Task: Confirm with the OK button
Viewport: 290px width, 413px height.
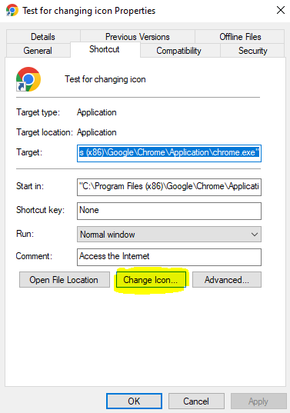Action: click(134, 401)
